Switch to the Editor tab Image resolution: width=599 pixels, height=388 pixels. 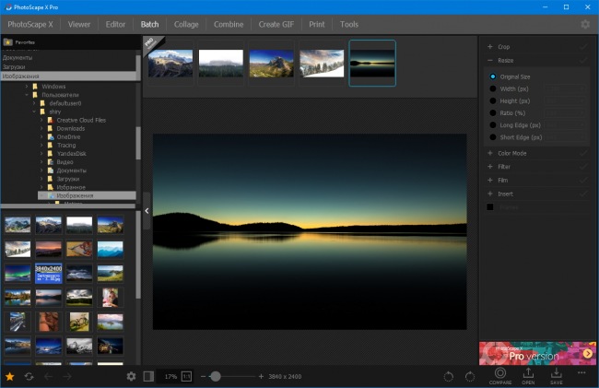pos(115,25)
